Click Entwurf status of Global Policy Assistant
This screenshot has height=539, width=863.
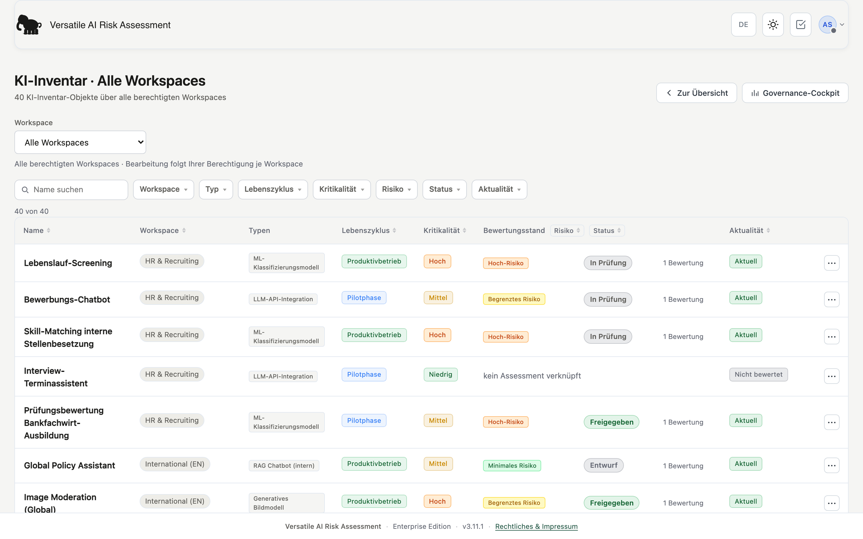pyautogui.click(x=604, y=465)
